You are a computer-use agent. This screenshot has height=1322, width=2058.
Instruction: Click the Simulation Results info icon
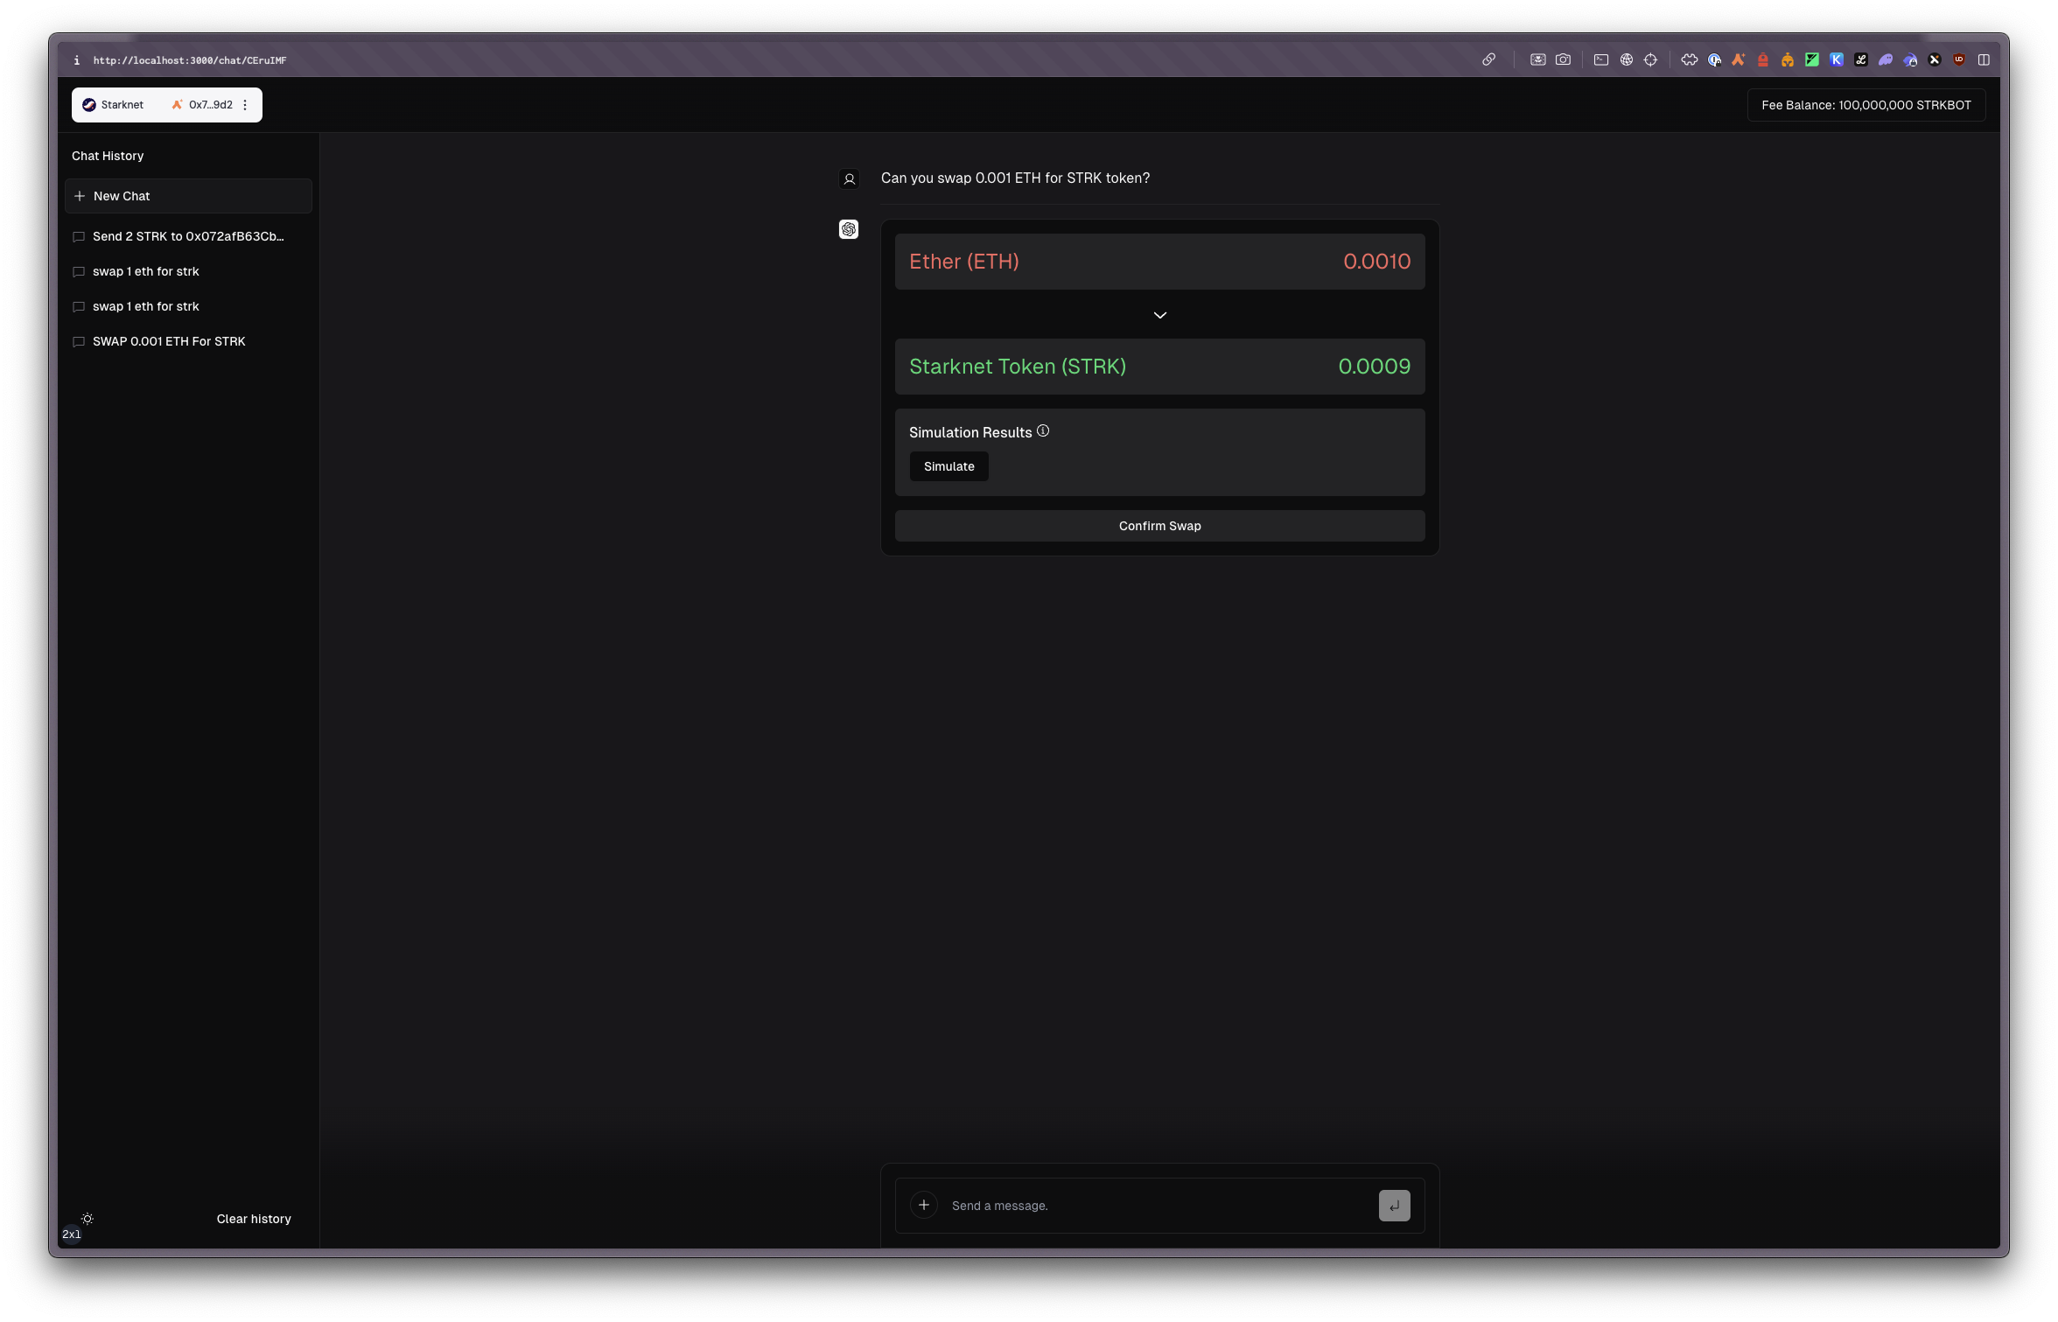(1043, 430)
